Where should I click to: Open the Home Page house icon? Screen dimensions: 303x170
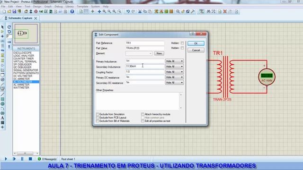pos(26,11)
